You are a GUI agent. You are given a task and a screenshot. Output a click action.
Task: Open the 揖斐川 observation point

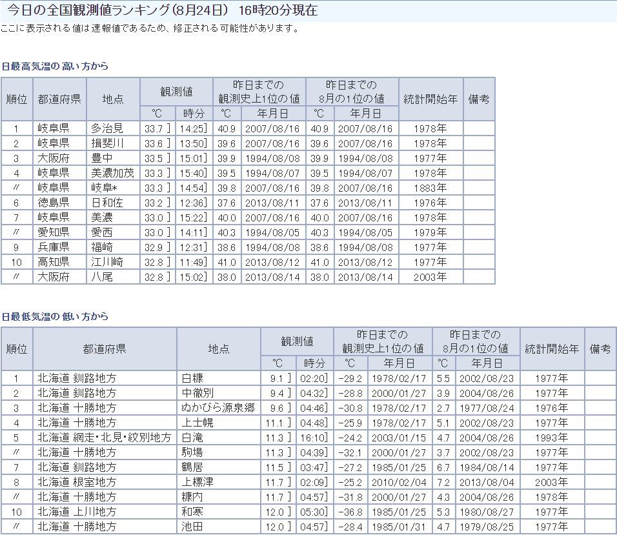click(106, 143)
